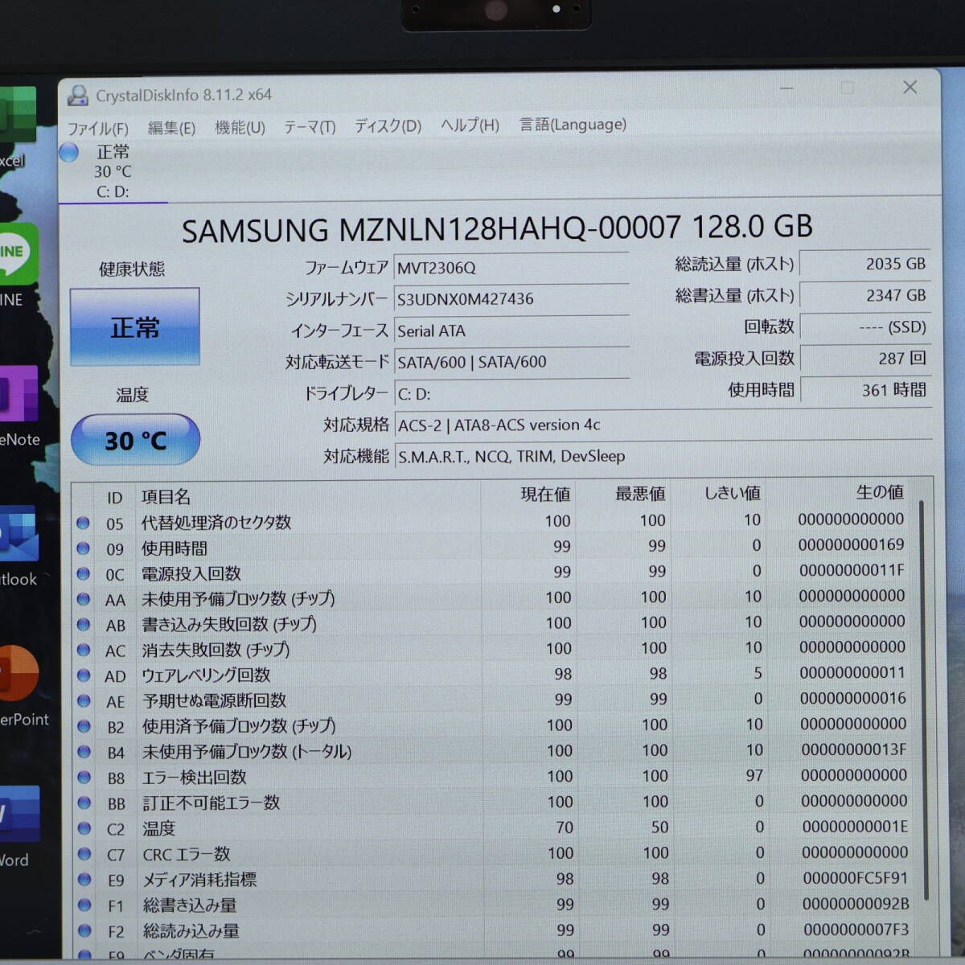Click the blue drive status circle icon

(69, 152)
